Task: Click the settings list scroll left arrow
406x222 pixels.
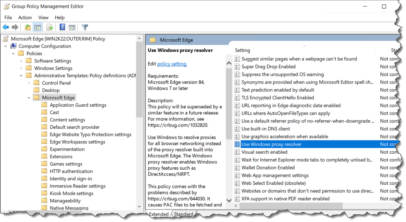Action: [236, 206]
